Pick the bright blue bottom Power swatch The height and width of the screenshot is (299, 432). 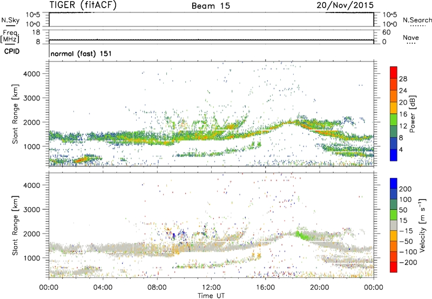394,155
